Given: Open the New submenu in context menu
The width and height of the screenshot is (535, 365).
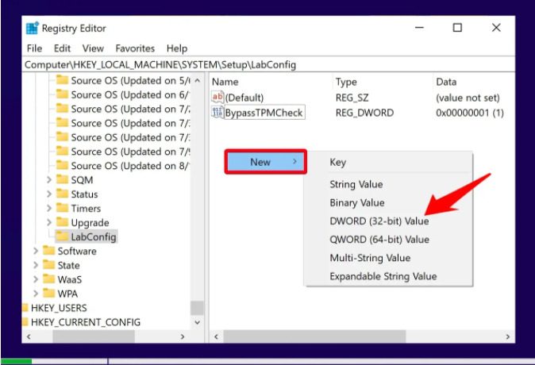Looking at the screenshot, I should pyautogui.click(x=266, y=162).
